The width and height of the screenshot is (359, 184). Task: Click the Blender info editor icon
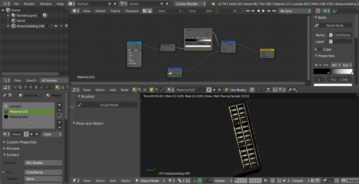coord(5,4)
